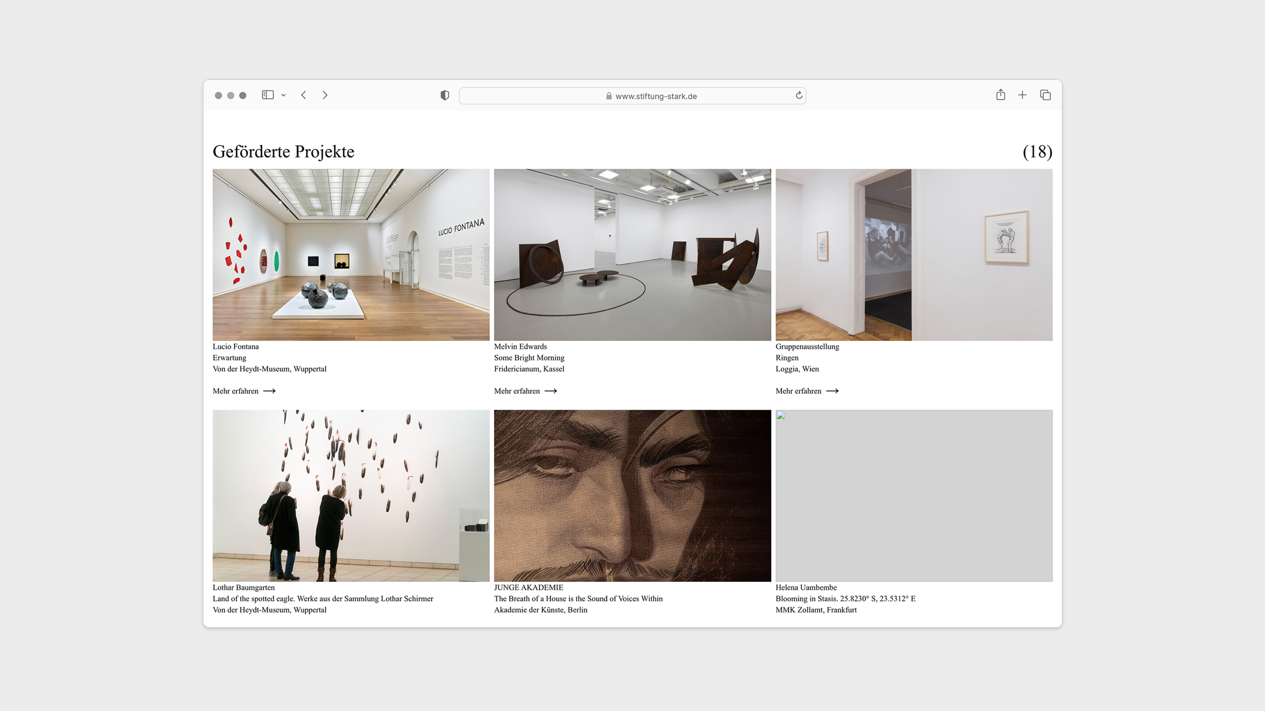Click the Mehr erfahren link under Lucio Fontana
The width and height of the screenshot is (1265, 711).
tap(244, 391)
